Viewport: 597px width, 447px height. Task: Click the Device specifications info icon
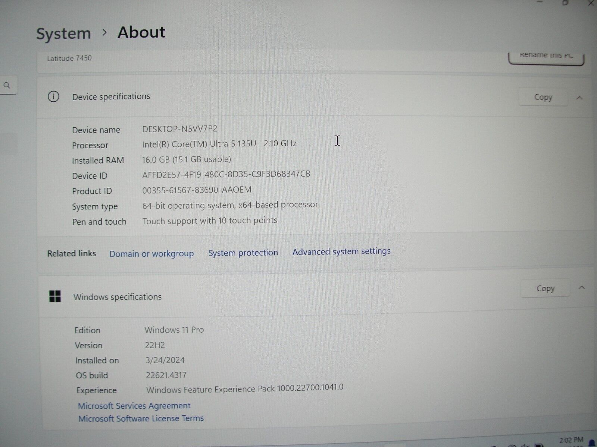click(x=53, y=97)
